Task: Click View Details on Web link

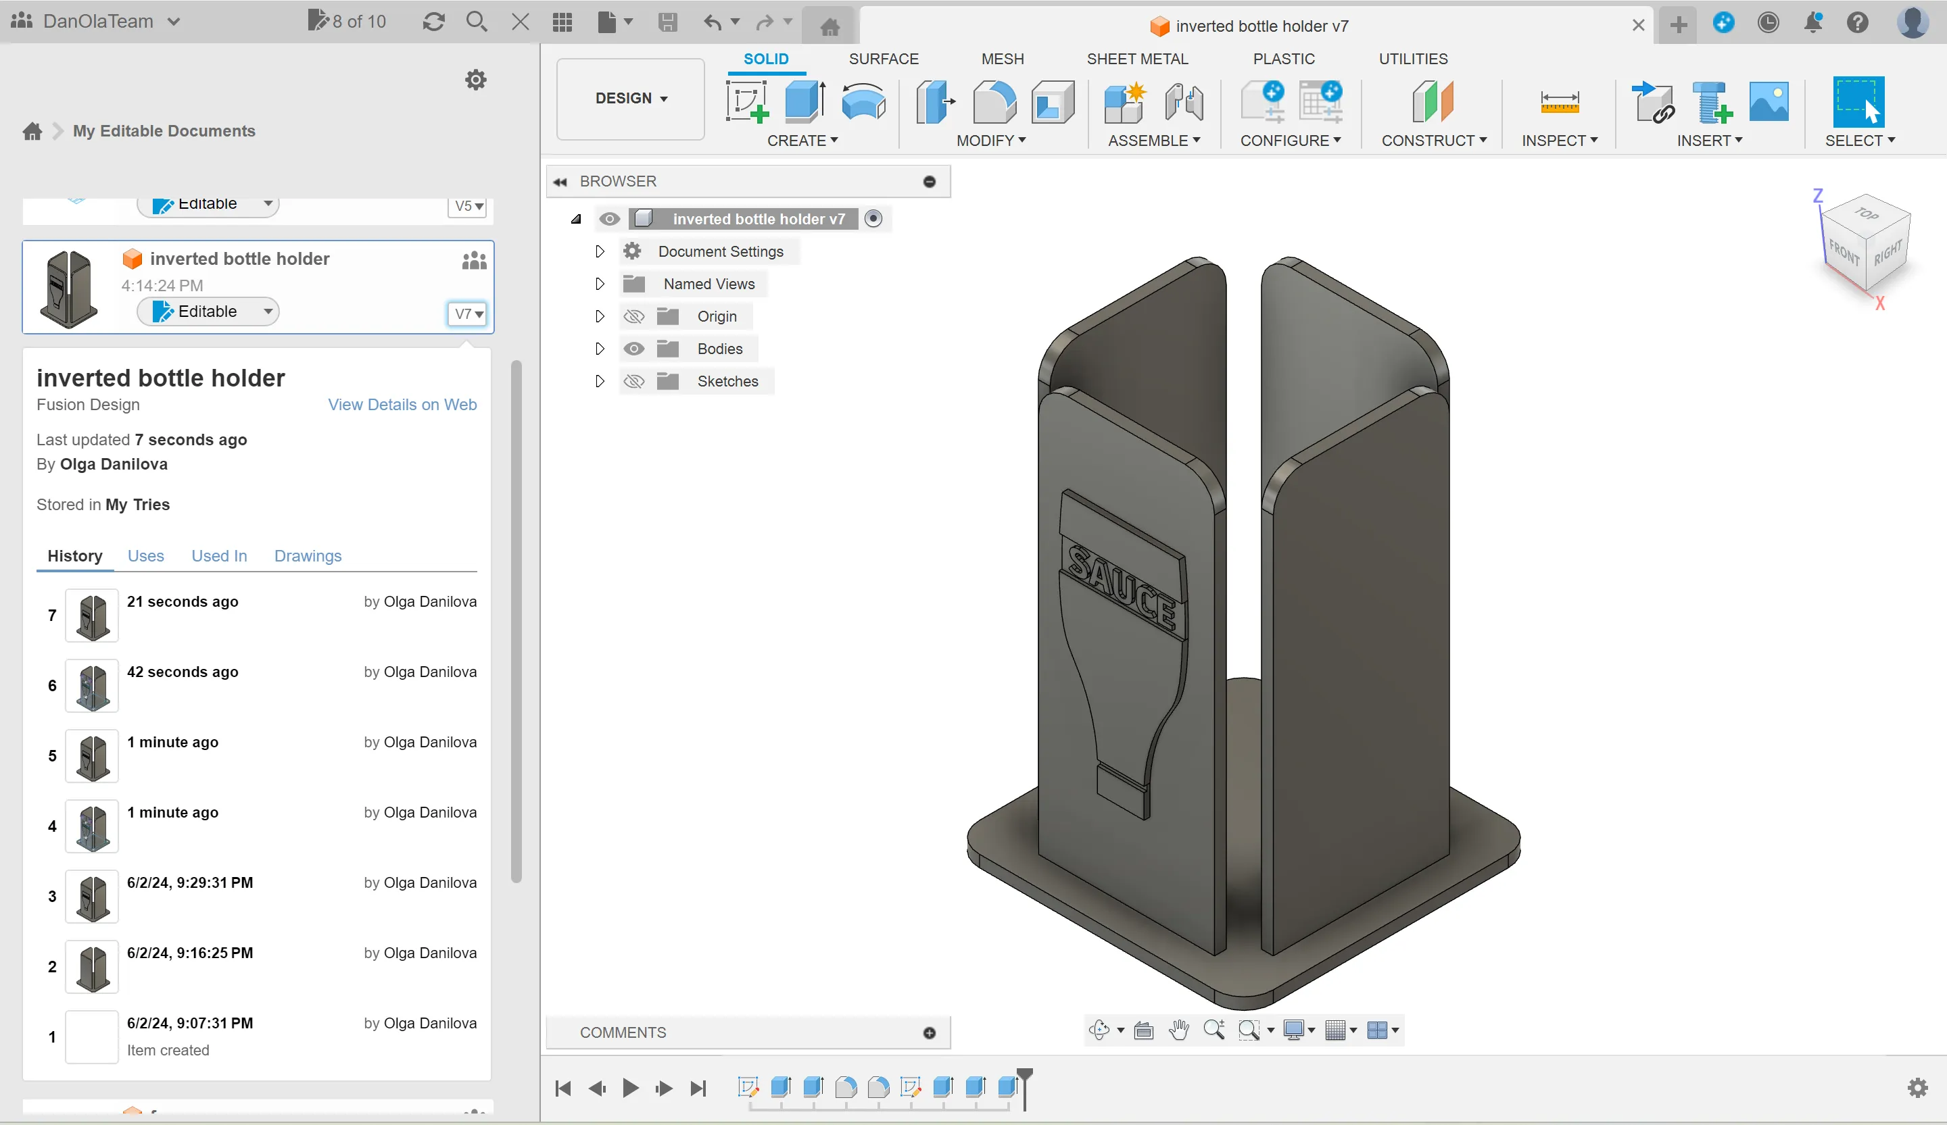Action: click(402, 405)
